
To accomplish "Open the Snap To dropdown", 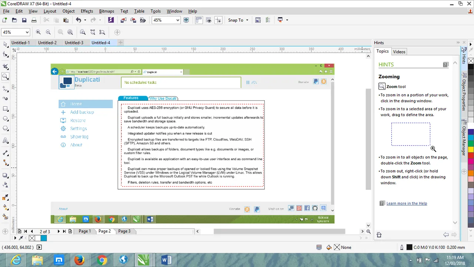I will pos(247,20).
